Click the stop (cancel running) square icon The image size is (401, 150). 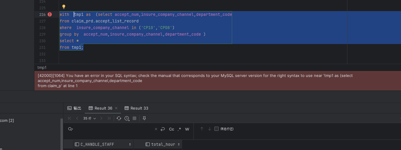(x=134, y=118)
